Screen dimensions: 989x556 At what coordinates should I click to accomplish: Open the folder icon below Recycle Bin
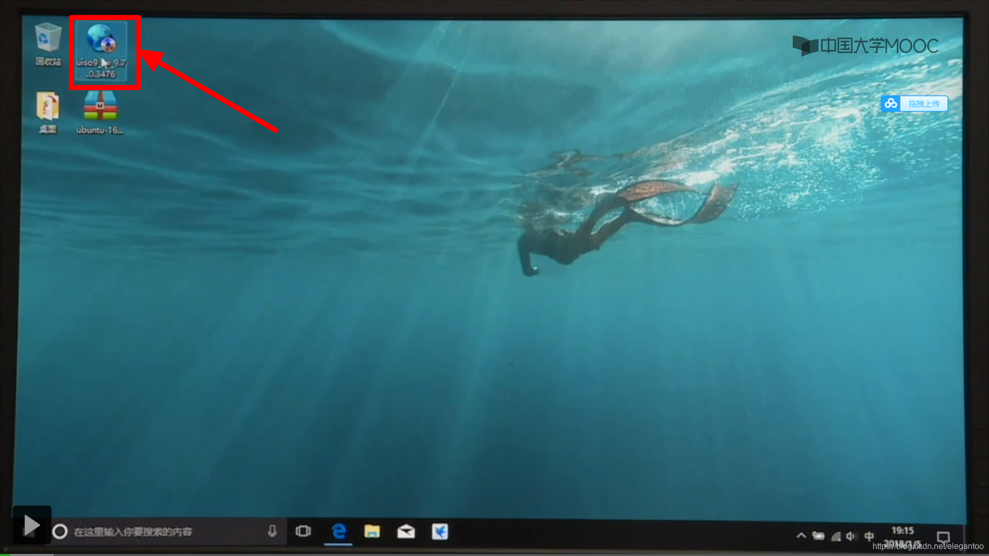[x=48, y=112]
